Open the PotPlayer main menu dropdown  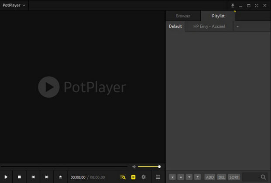[x=14, y=5]
